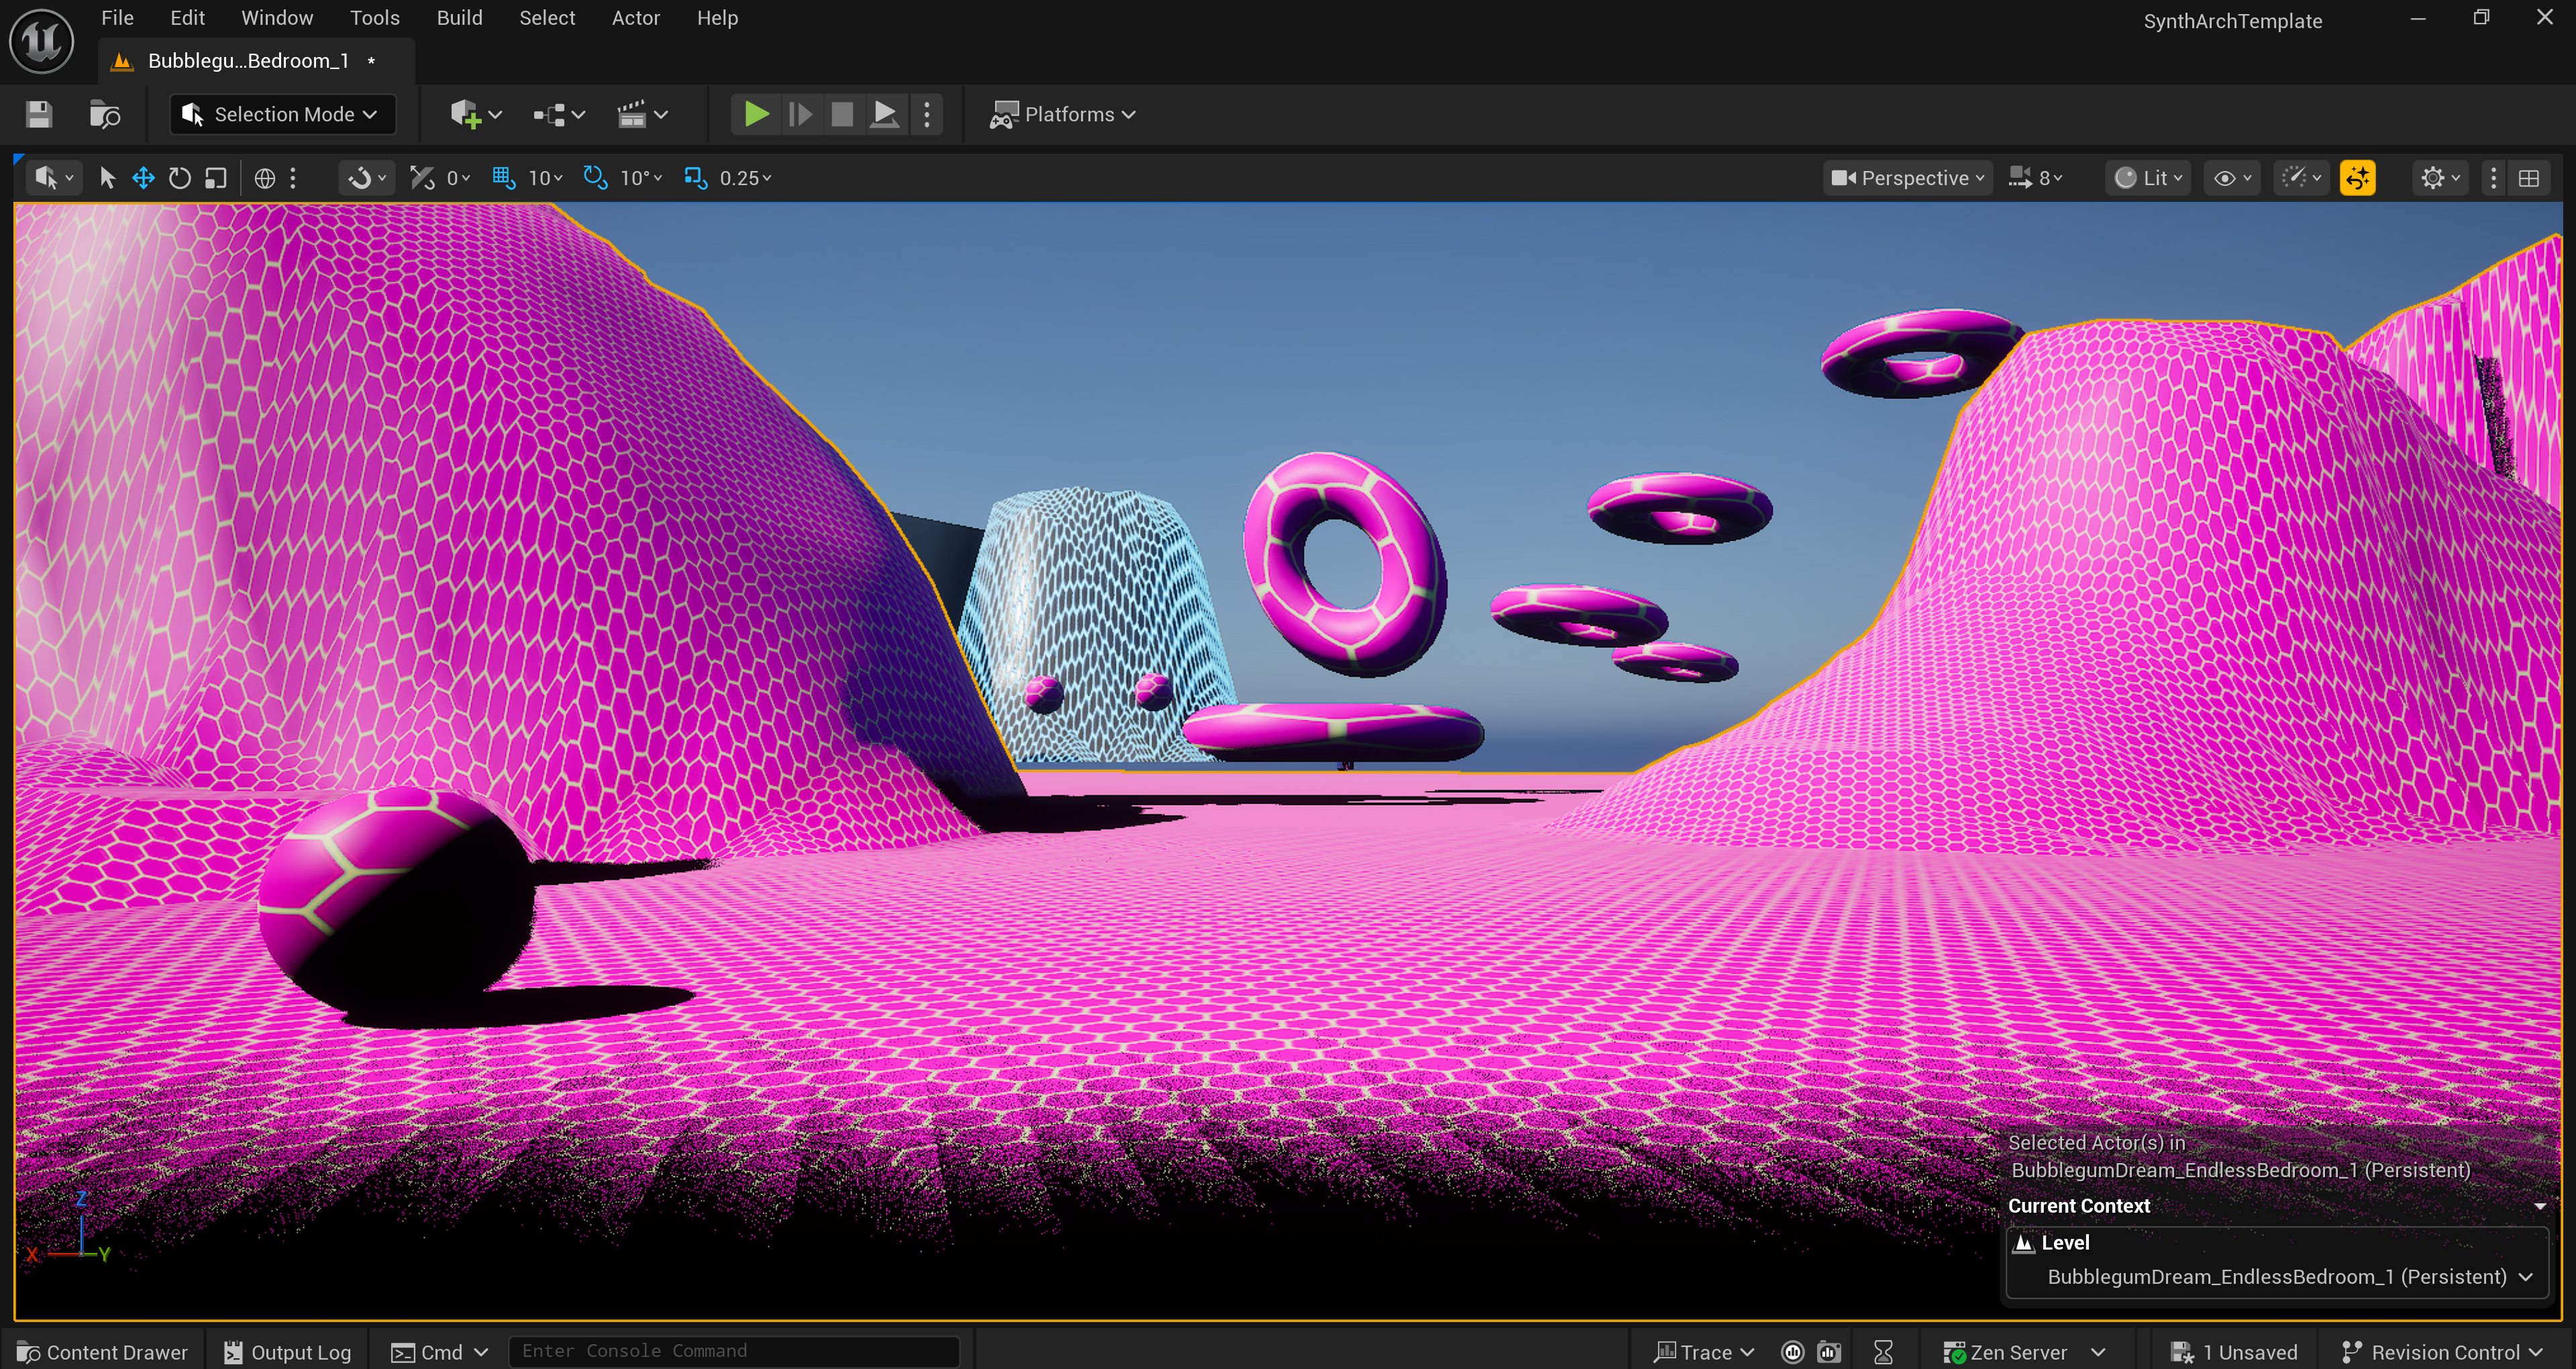Click the Save current level icon
Image resolution: width=2576 pixels, height=1369 pixels.
click(x=39, y=114)
